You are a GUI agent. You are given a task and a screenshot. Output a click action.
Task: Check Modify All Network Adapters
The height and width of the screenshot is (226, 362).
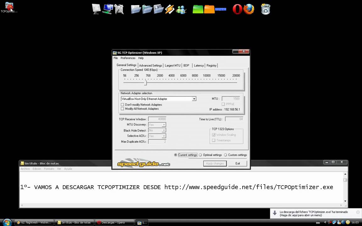pos(122,109)
